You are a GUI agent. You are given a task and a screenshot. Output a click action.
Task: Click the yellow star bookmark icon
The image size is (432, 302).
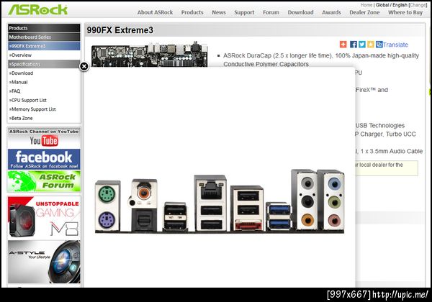[x=371, y=45]
